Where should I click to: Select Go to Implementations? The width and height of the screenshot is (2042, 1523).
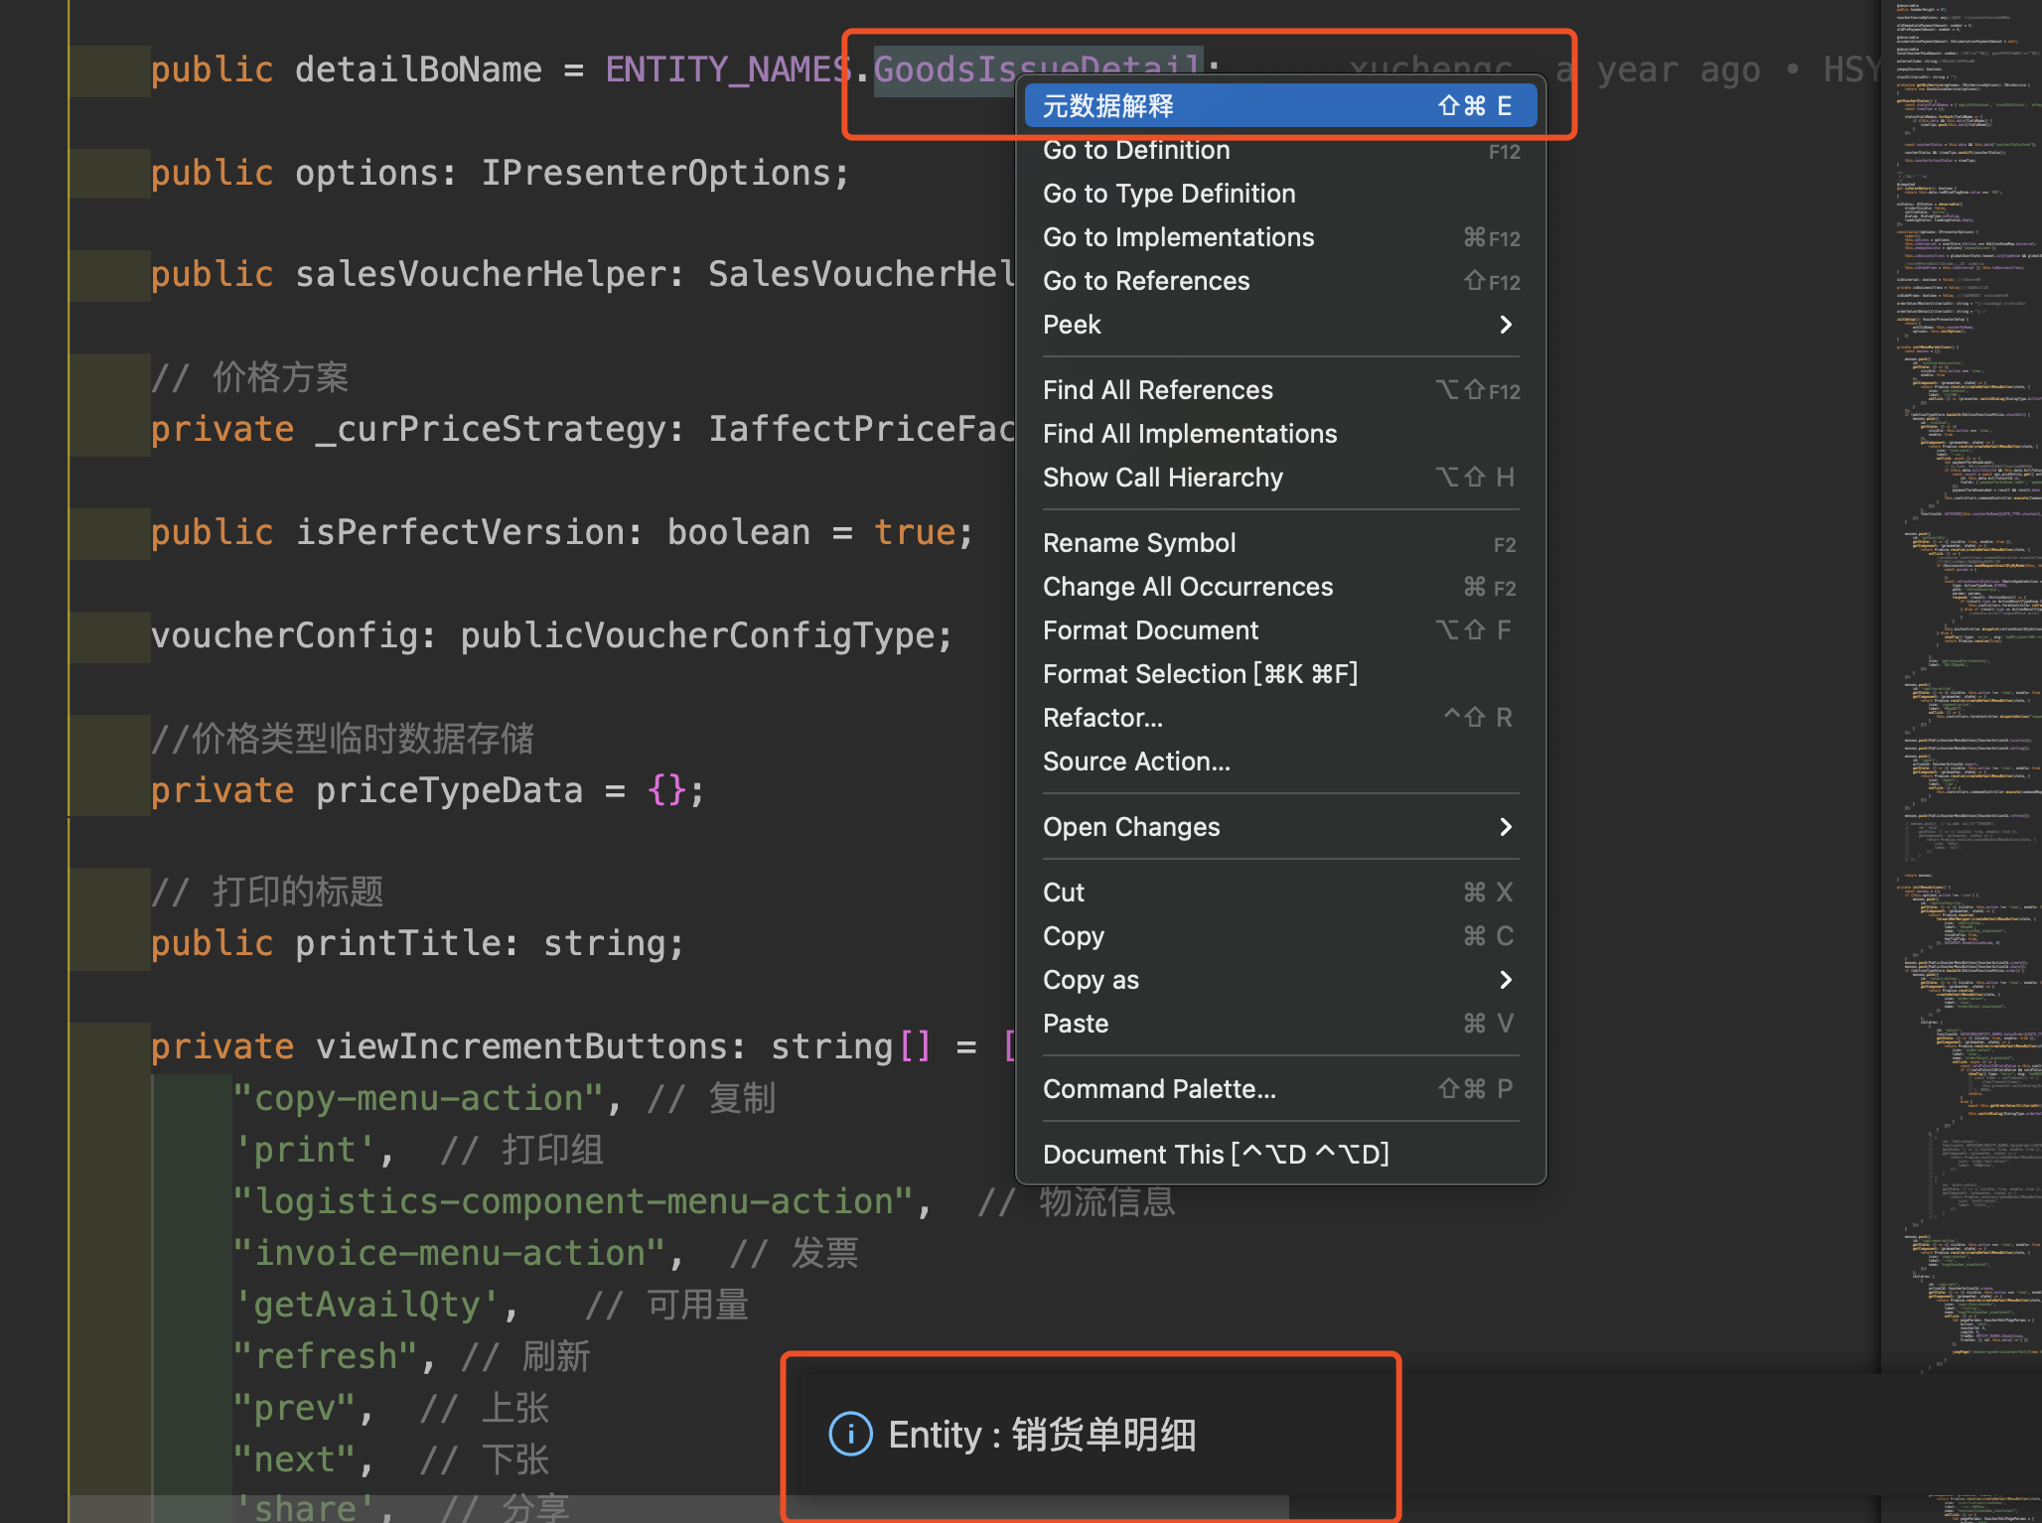point(1280,237)
